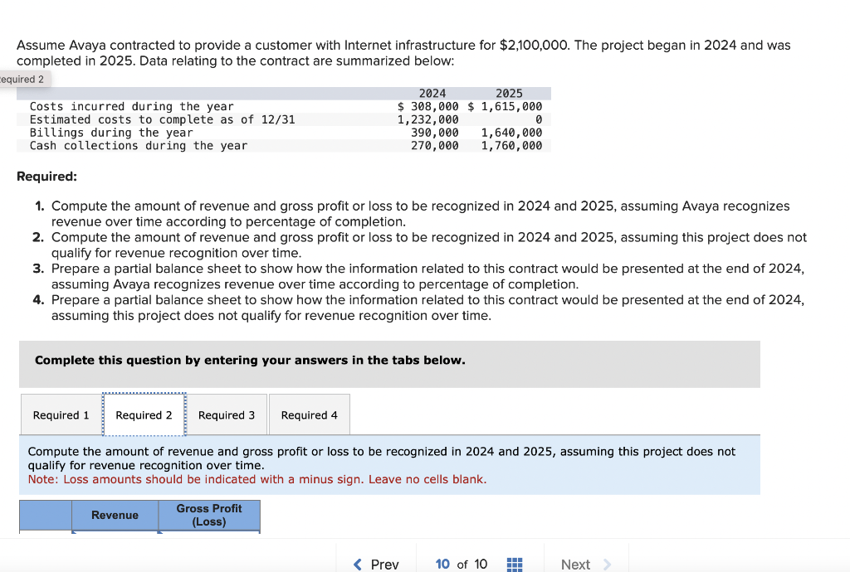Screen dimensions: 850x572
Task: Switch to the Required 3 tab
Action: [x=227, y=414]
